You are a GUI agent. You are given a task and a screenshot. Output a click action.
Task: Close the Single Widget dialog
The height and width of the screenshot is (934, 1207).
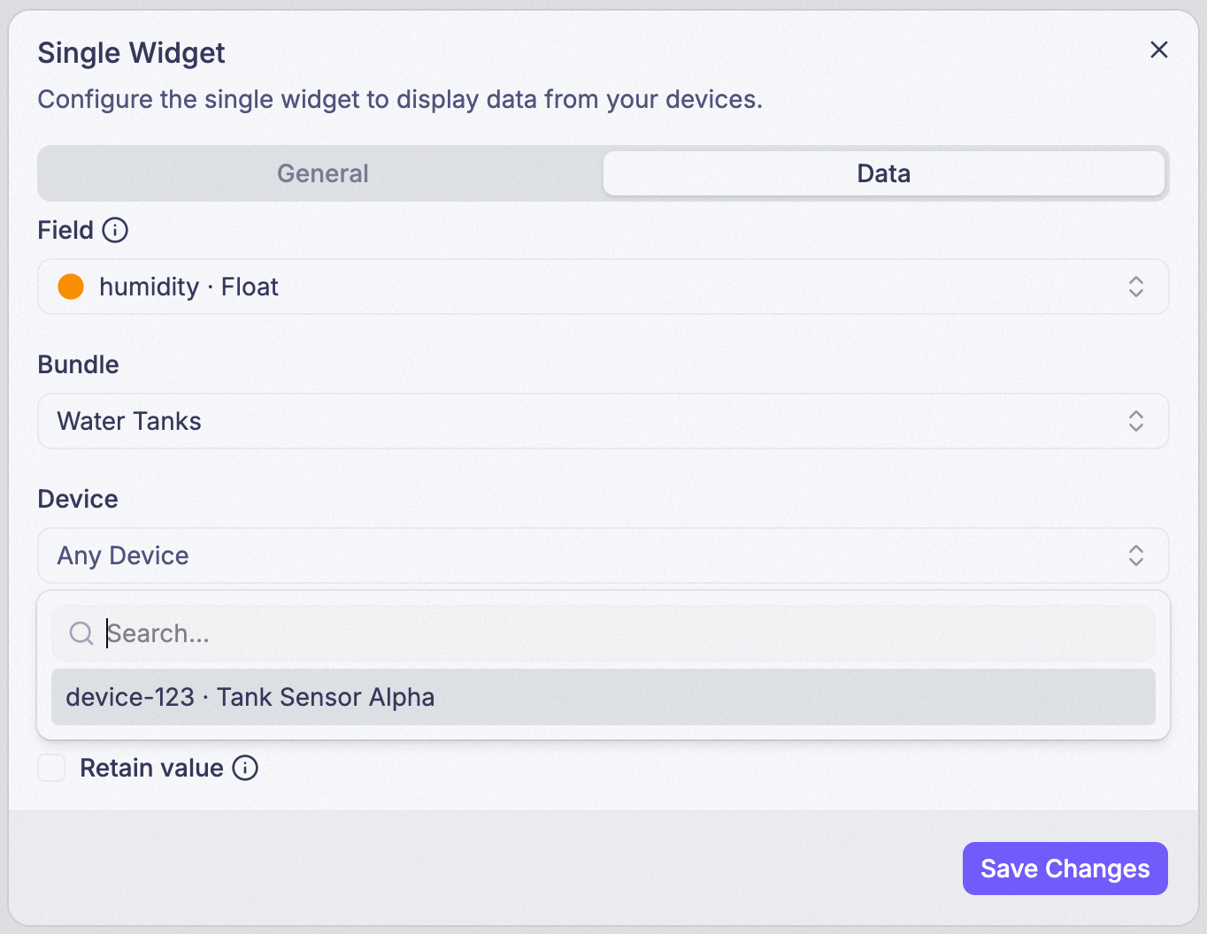point(1158,50)
